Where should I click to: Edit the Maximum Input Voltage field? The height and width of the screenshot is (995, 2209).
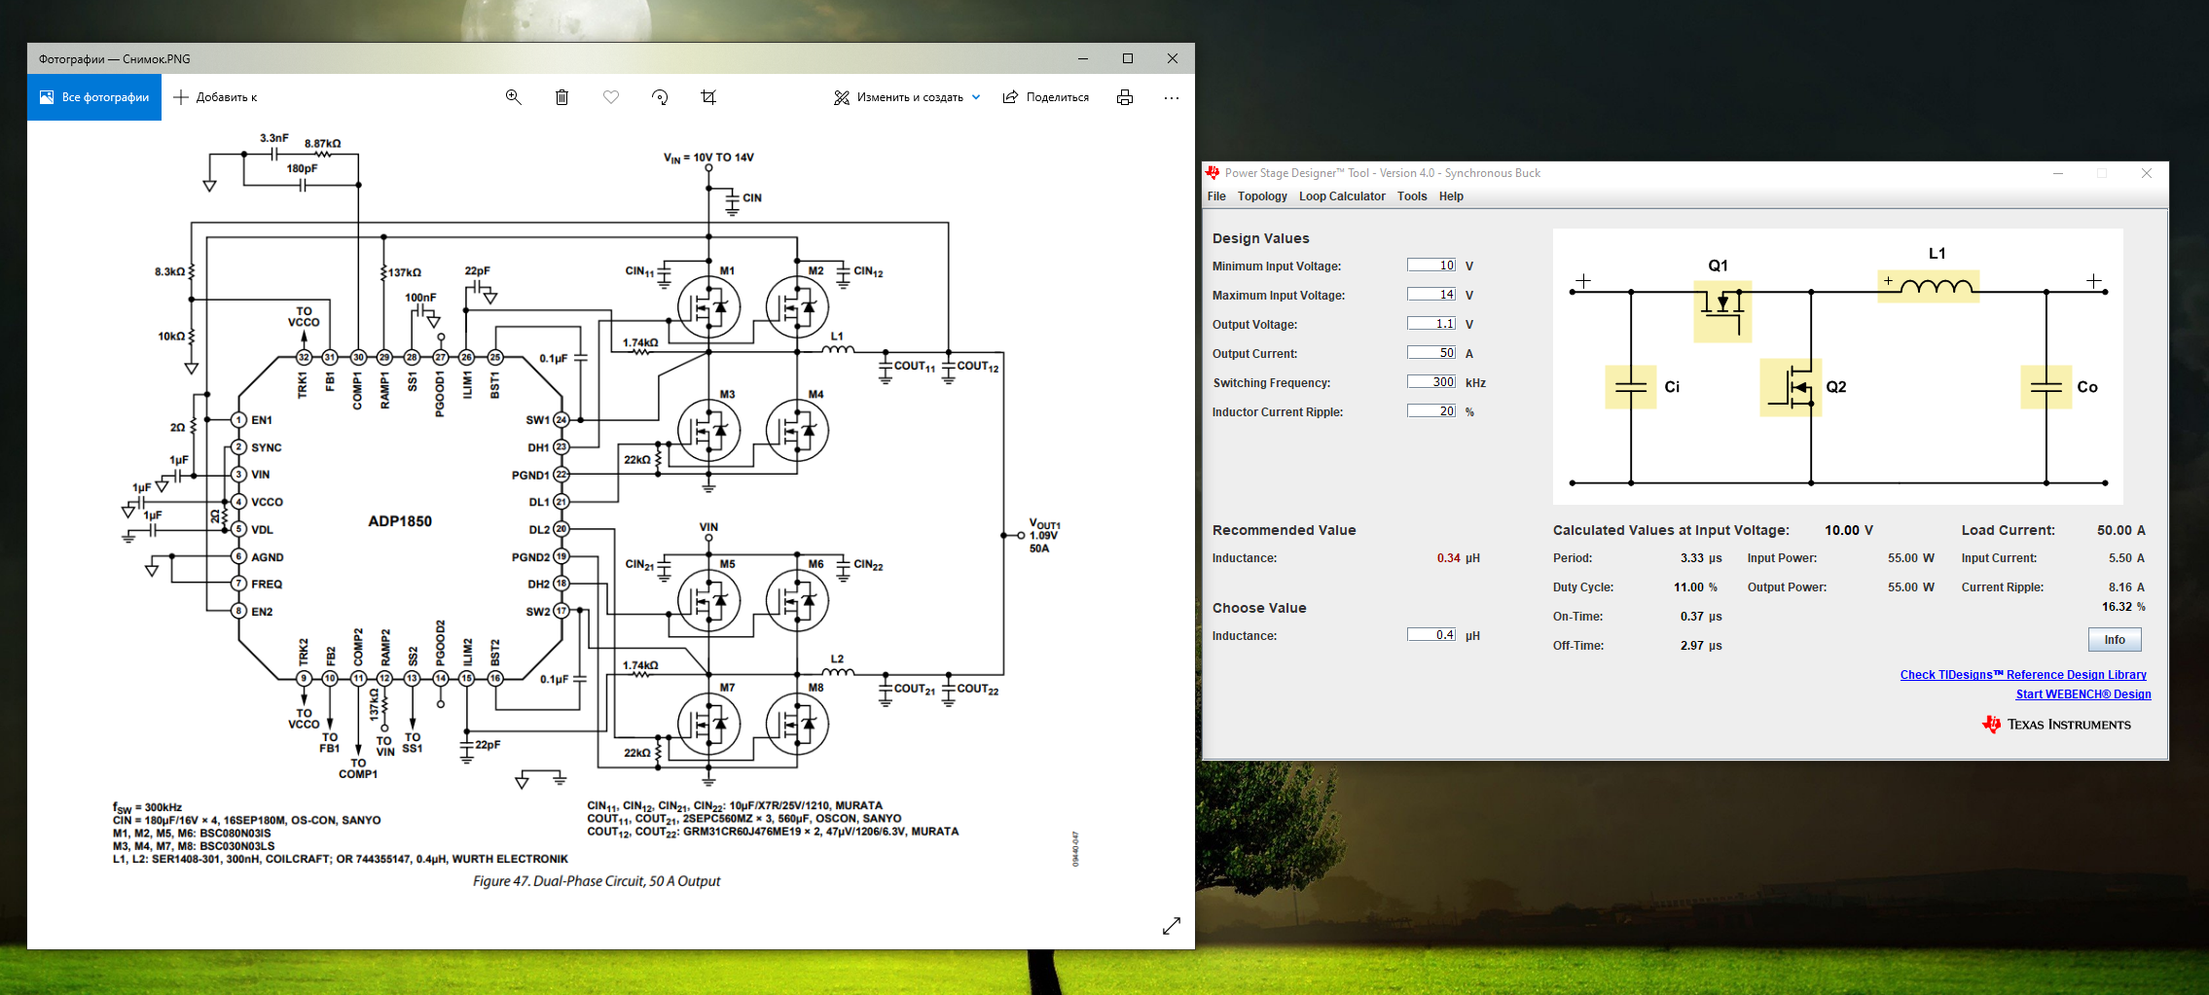1431,295
